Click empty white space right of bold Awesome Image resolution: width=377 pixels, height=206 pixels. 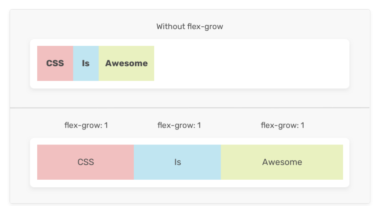click(248, 63)
